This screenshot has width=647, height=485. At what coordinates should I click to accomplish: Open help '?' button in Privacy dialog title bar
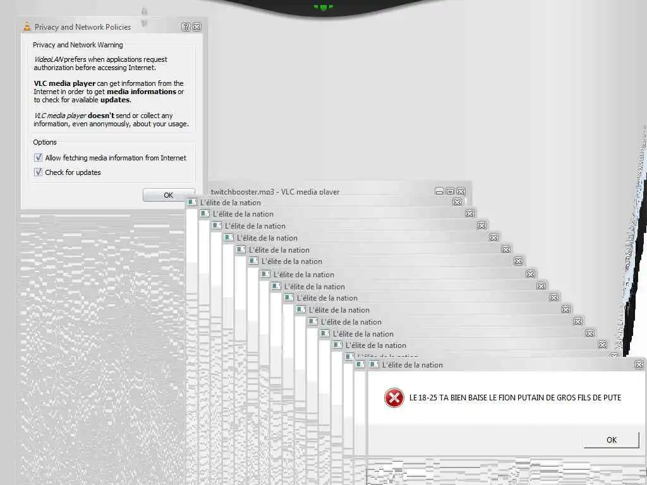pos(186,27)
